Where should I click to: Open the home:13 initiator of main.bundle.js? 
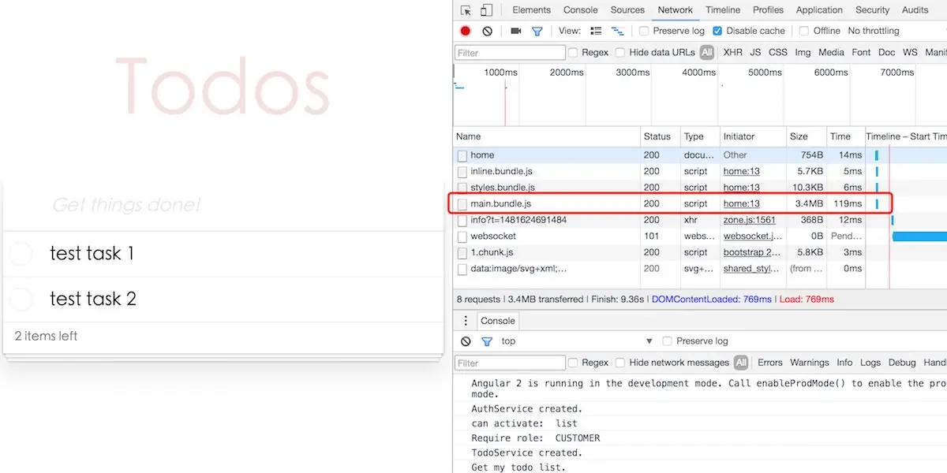742,204
